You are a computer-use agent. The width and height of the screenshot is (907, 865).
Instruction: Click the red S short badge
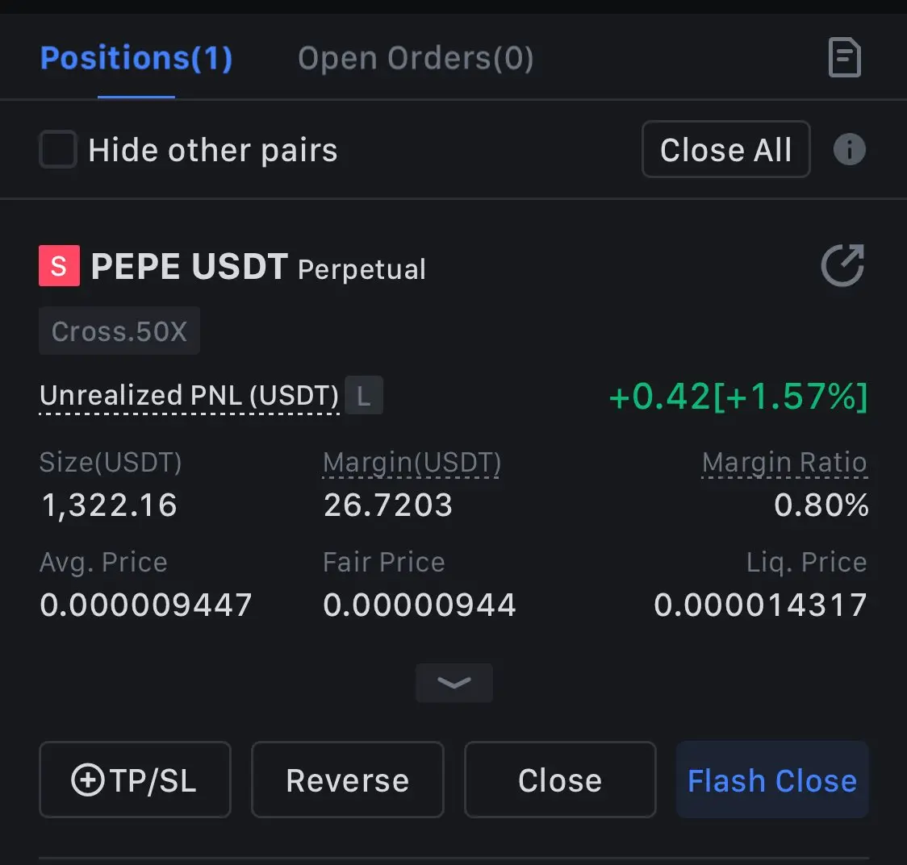(59, 266)
